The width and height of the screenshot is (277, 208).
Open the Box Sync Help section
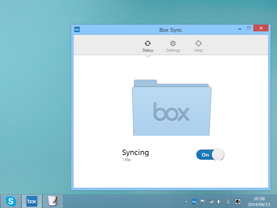(x=198, y=46)
